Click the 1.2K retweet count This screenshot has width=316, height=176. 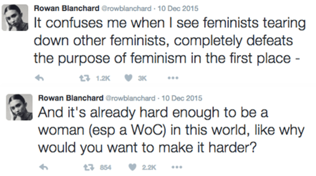point(102,78)
